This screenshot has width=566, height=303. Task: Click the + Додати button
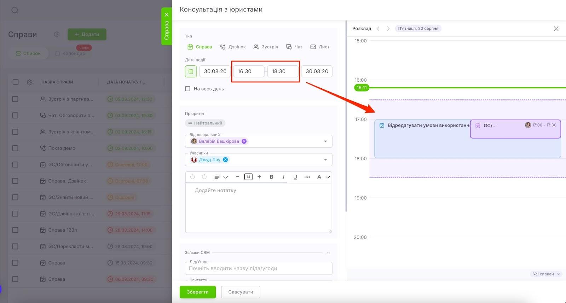click(x=87, y=34)
